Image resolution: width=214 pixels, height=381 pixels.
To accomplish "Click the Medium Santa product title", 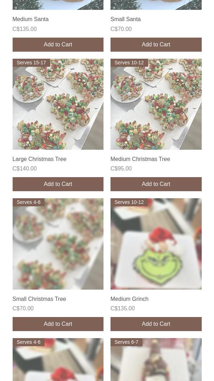I will click(31, 19).
